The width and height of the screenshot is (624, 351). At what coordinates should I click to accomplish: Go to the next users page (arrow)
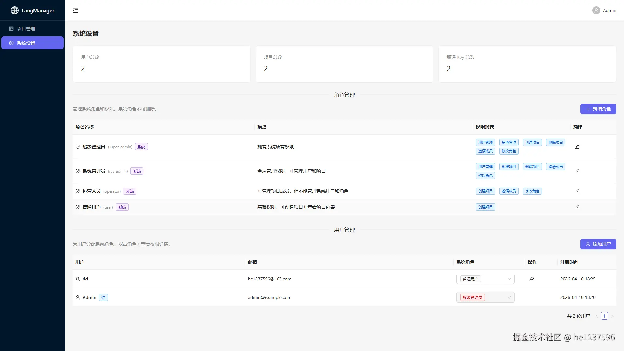pos(612,316)
